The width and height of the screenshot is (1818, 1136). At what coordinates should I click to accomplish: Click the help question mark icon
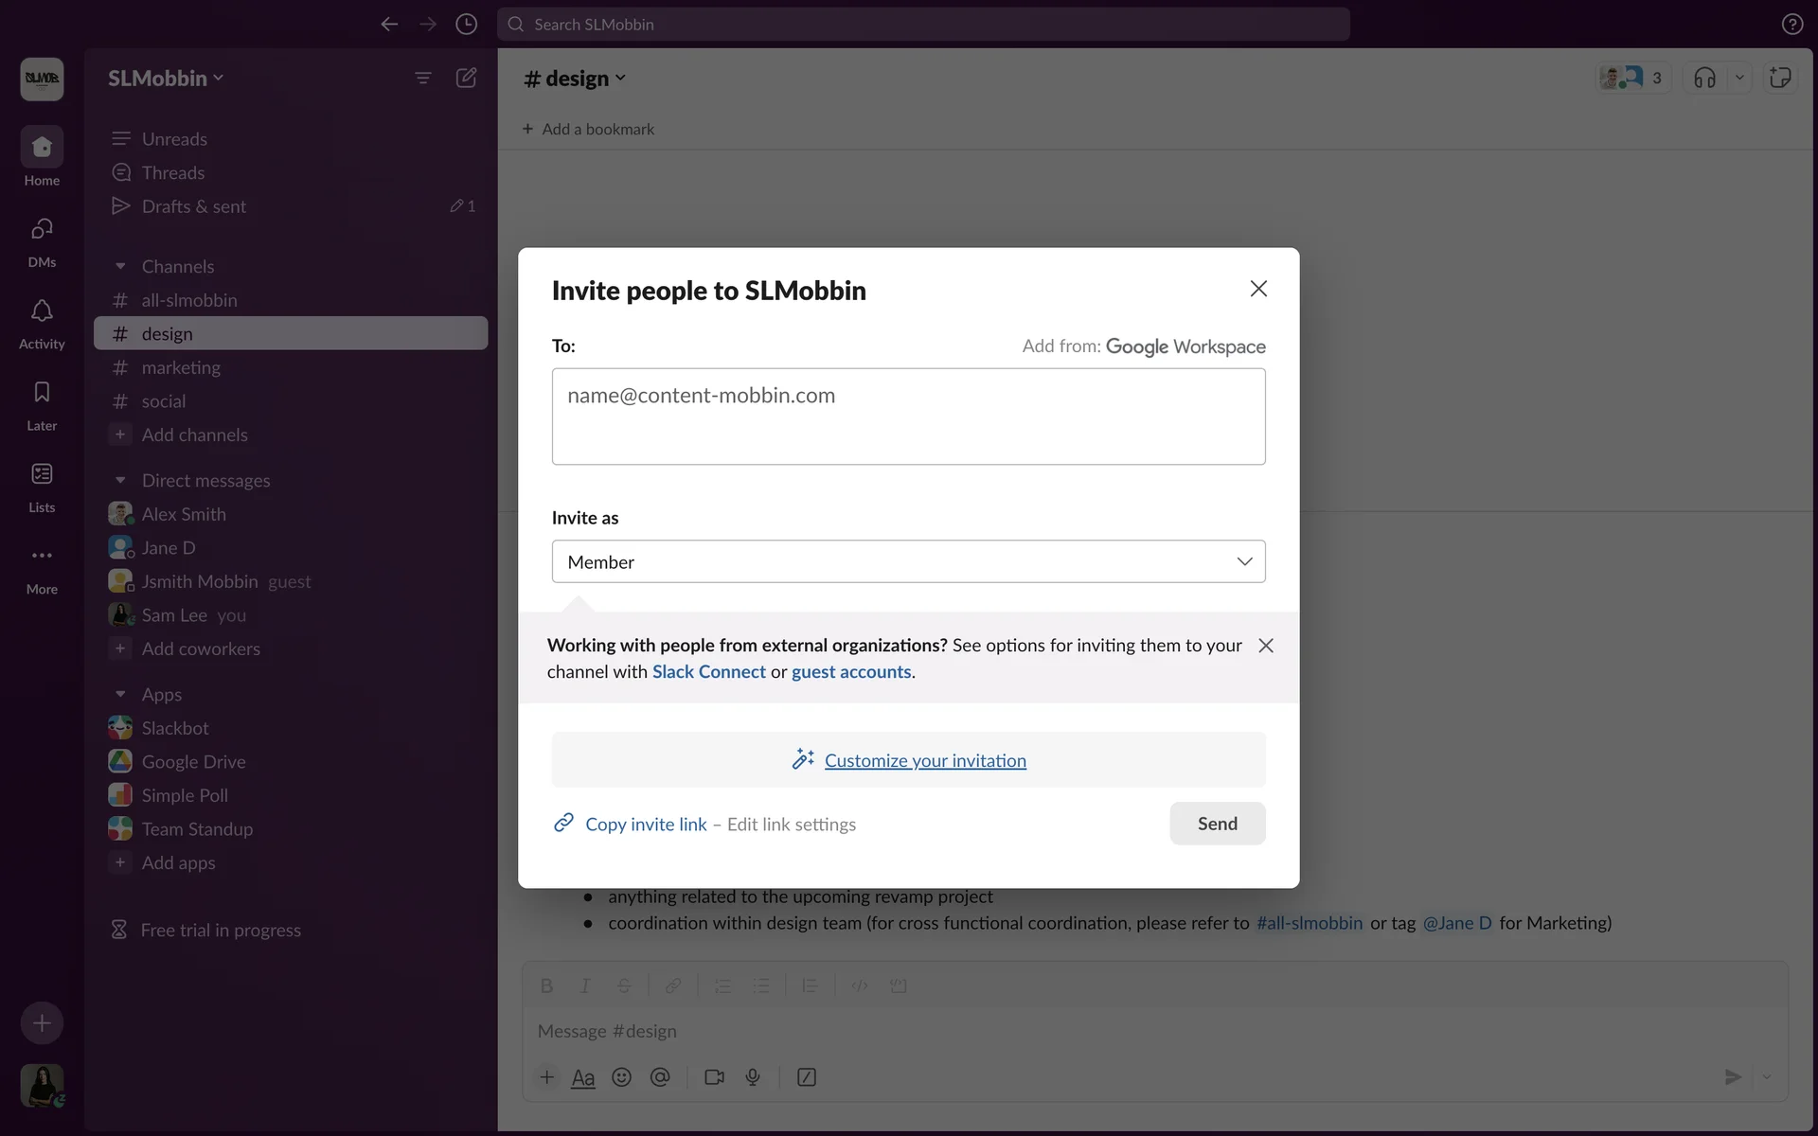click(1791, 25)
